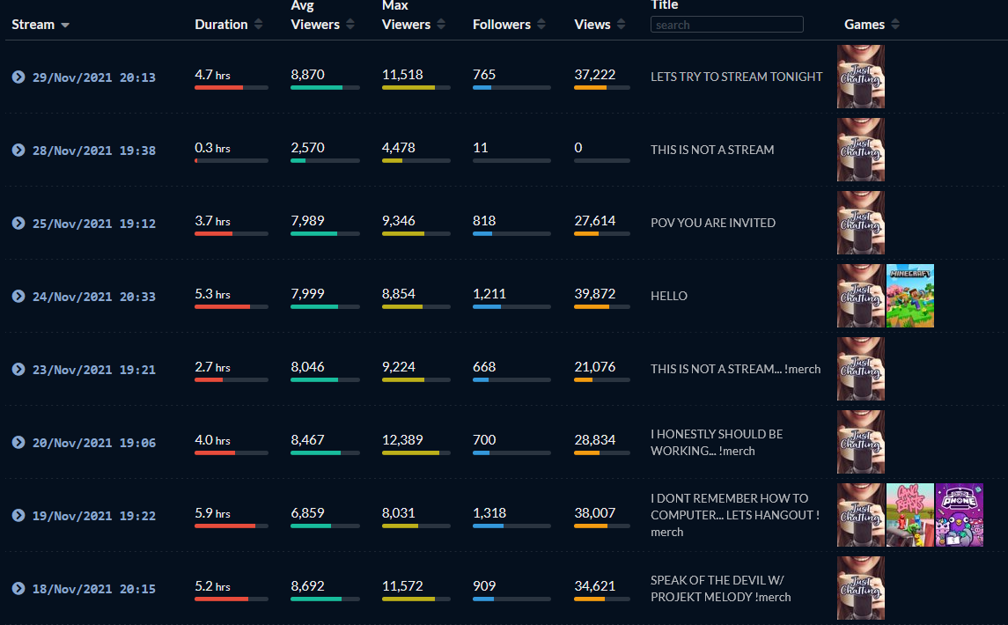Expand the 19/Nov/2021 19:22 stream row
This screenshot has height=625, width=1008.
coord(18,516)
